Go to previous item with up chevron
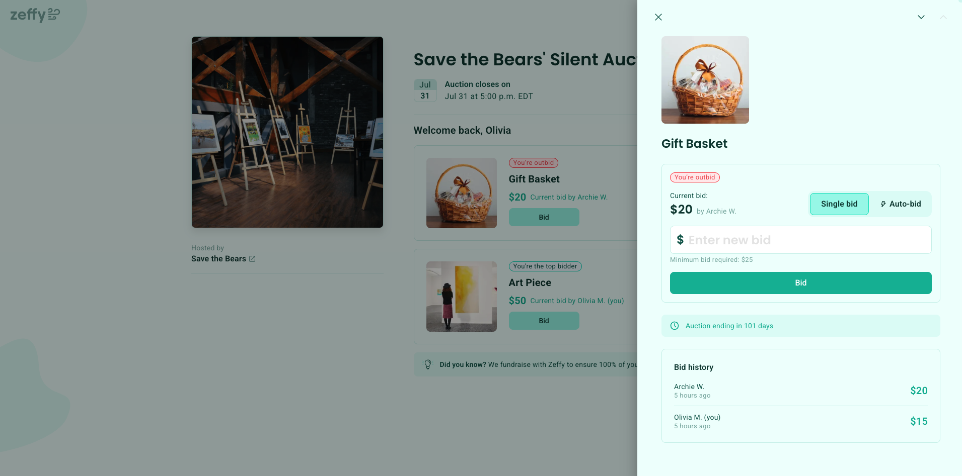This screenshot has height=476, width=962. 943,17
